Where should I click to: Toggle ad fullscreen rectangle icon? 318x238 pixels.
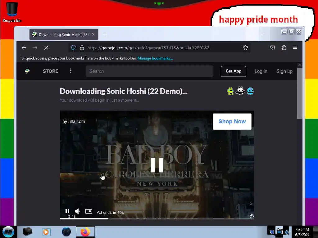[x=89, y=211]
